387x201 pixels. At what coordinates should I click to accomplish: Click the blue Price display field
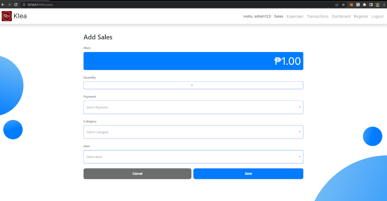coord(193,61)
